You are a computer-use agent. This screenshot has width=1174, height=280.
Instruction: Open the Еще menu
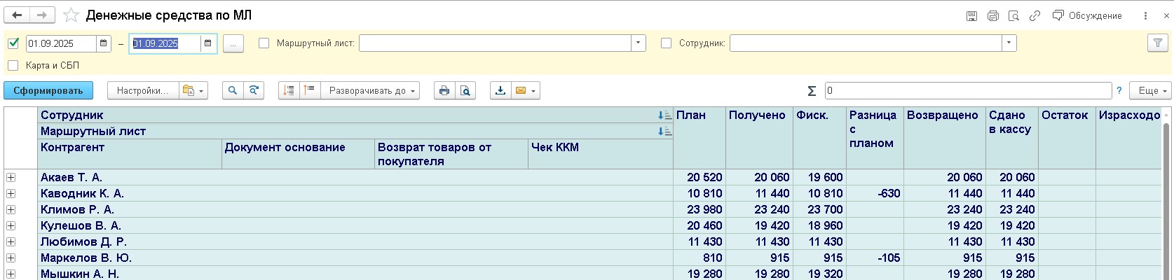tap(1152, 90)
